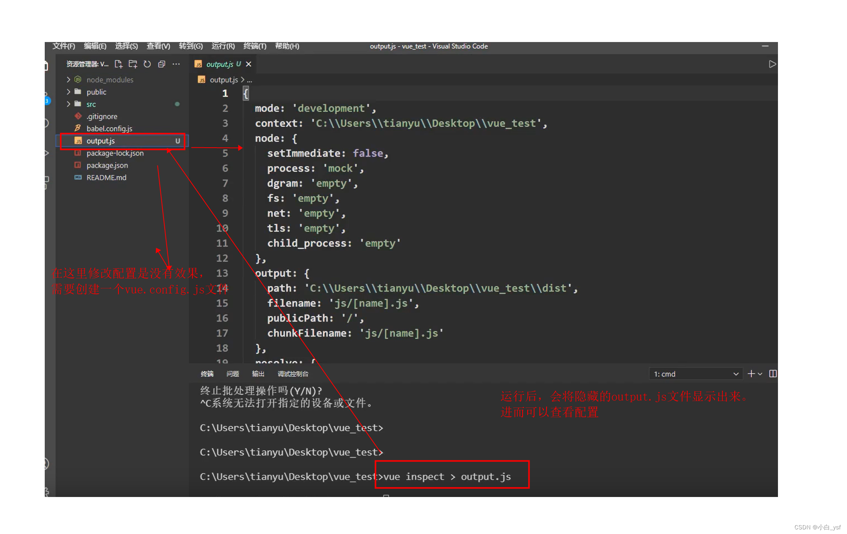Click the chunkFilename line in editor

point(355,333)
